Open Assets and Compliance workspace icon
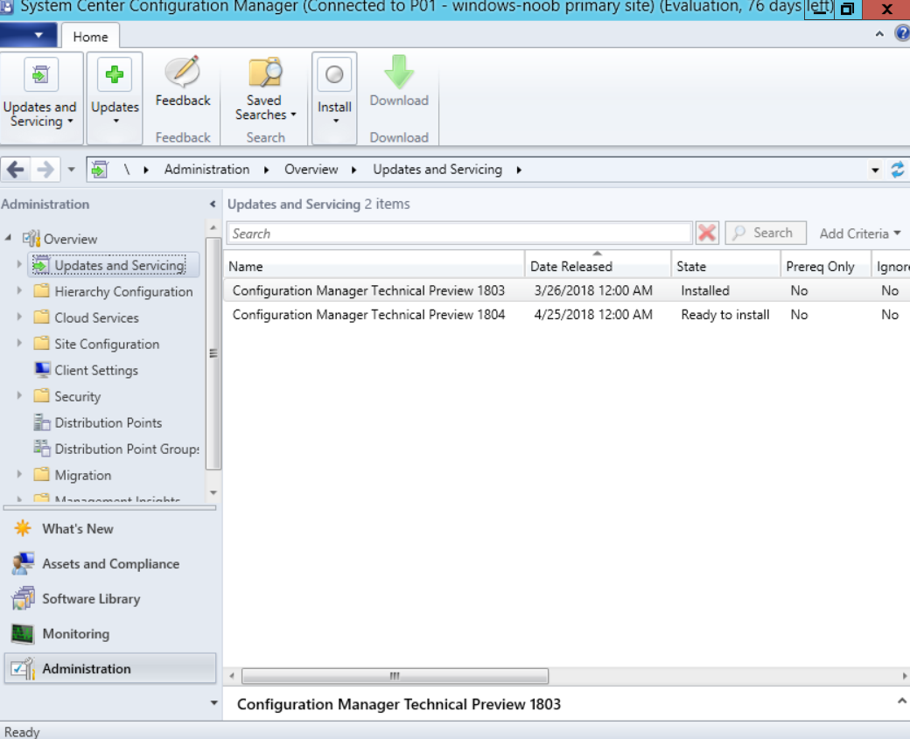Viewport: 910px width, 739px height. click(24, 563)
